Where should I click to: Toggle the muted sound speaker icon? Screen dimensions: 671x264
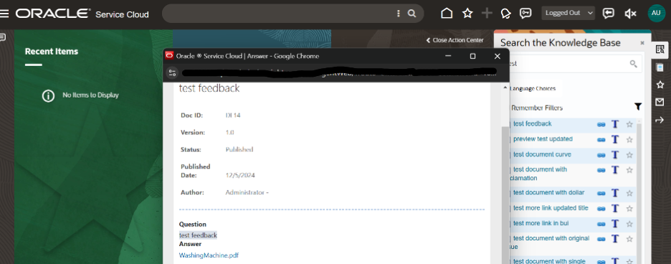click(x=630, y=14)
